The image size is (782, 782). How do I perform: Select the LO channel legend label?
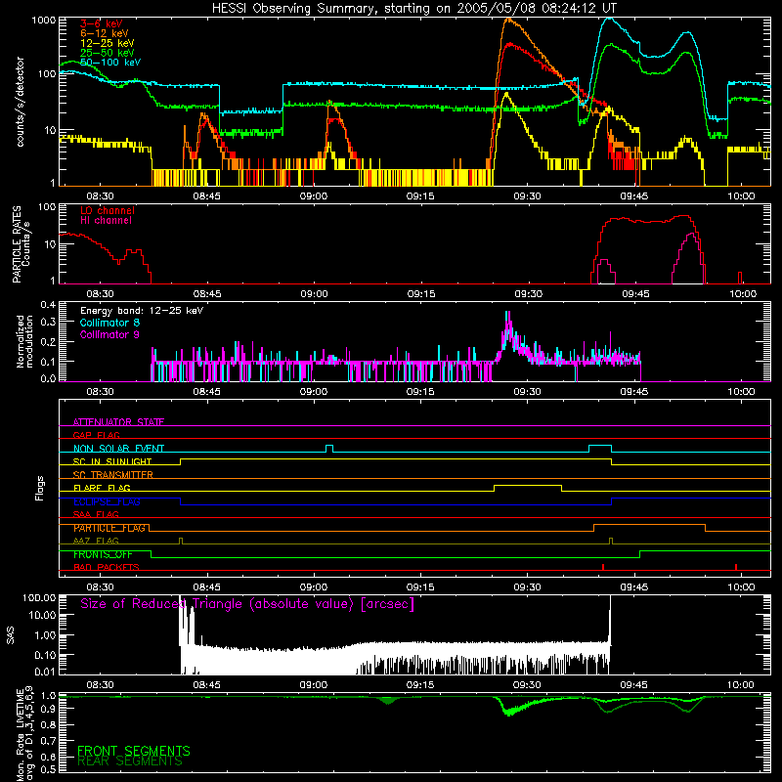coord(108,210)
